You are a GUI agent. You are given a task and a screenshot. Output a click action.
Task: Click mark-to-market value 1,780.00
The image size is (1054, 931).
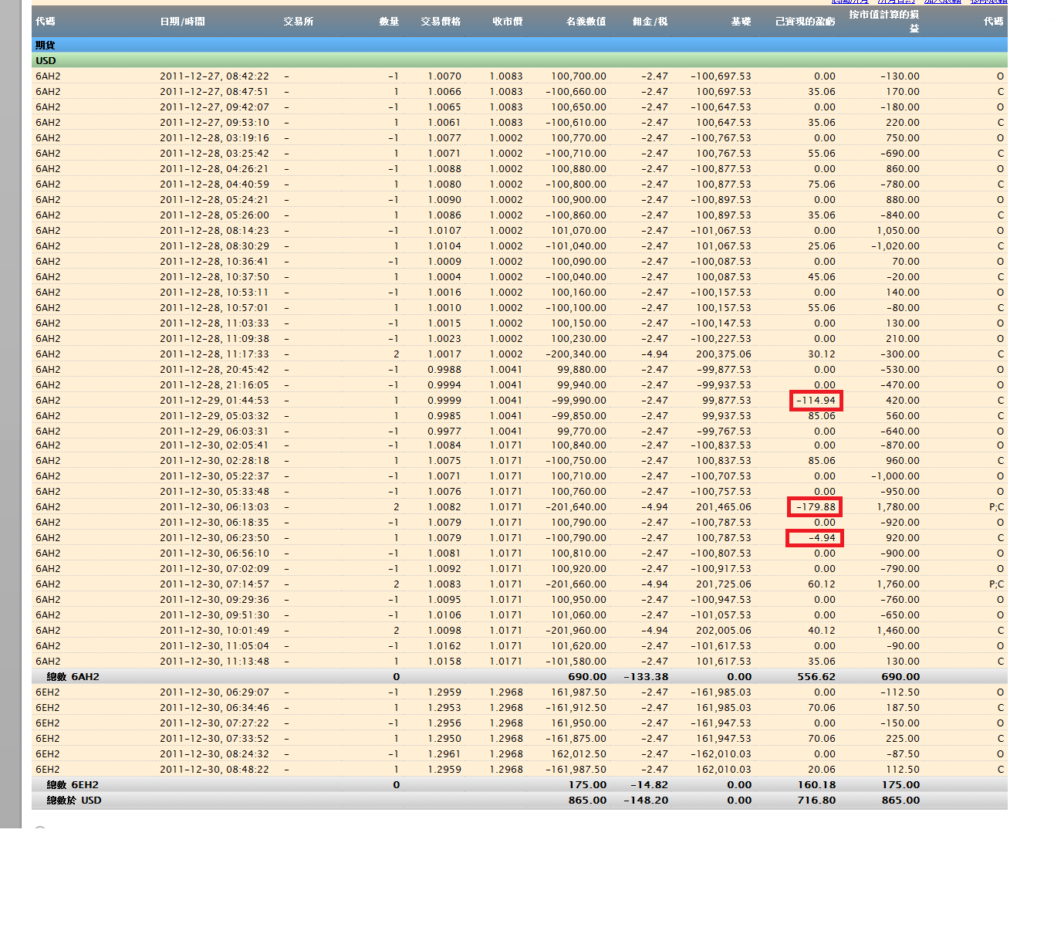pos(898,507)
